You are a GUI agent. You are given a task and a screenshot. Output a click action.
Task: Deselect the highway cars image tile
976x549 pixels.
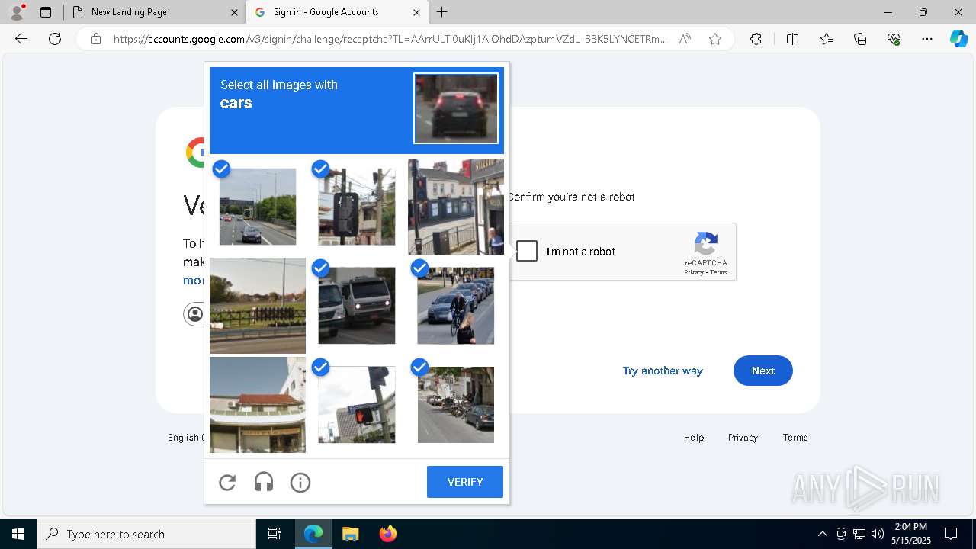[258, 207]
